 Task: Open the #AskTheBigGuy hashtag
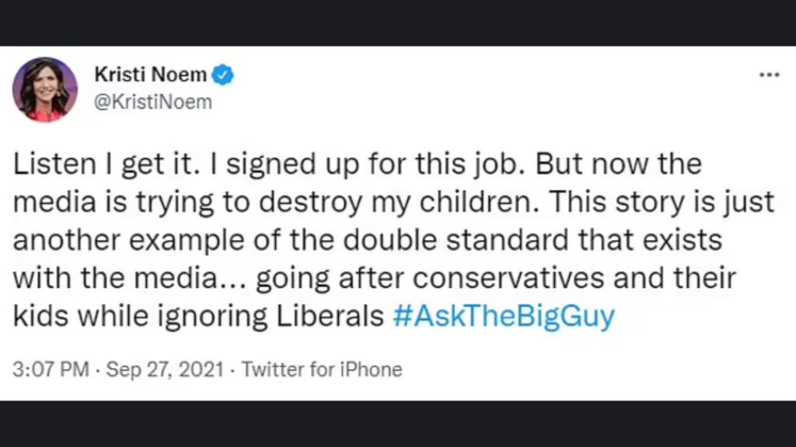[x=504, y=318]
